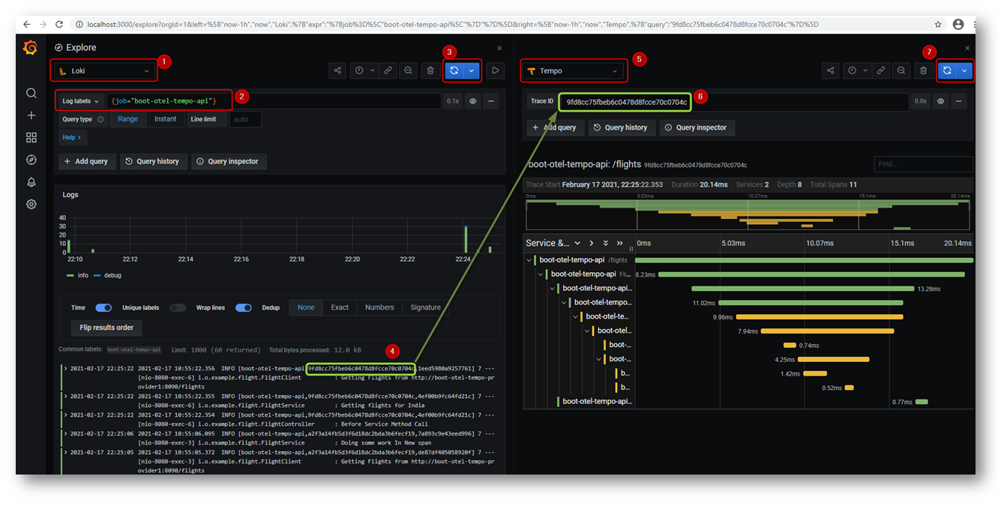The image size is (1007, 506).
Task: Click the share icon in Tempo pane
Action: coord(831,70)
